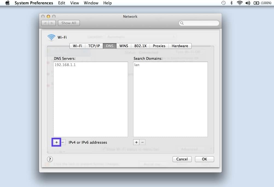
Task: Open Time Machine menu bar icon
Action: click(x=223, y=3)
